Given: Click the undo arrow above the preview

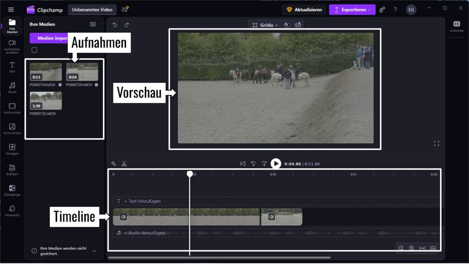Looking at the screenshot, I should click(114, 24).
